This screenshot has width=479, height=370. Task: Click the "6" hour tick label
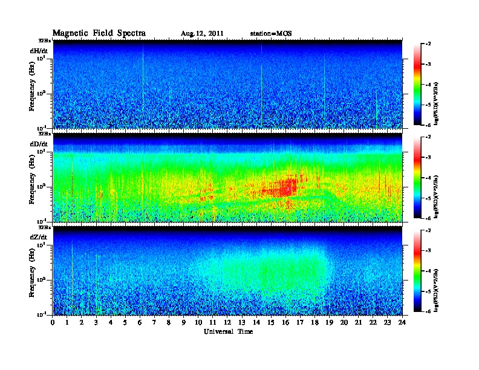point(140,322)
